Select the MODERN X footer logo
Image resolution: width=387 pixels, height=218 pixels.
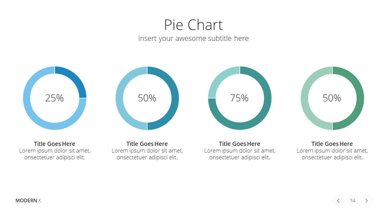click(28, 200)
